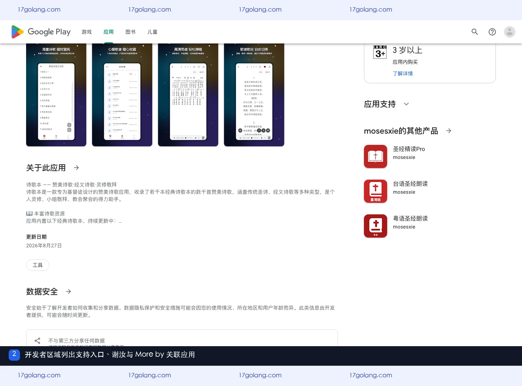
Task: Open the 圣经精读Pro app title
Action: (409, 149)
